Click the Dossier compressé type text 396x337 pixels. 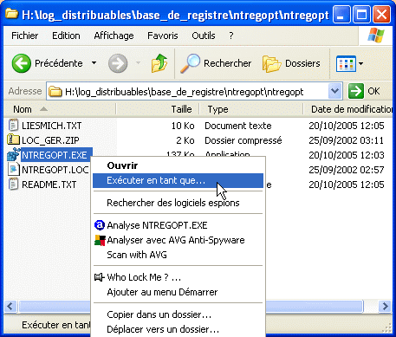(243, 140)
